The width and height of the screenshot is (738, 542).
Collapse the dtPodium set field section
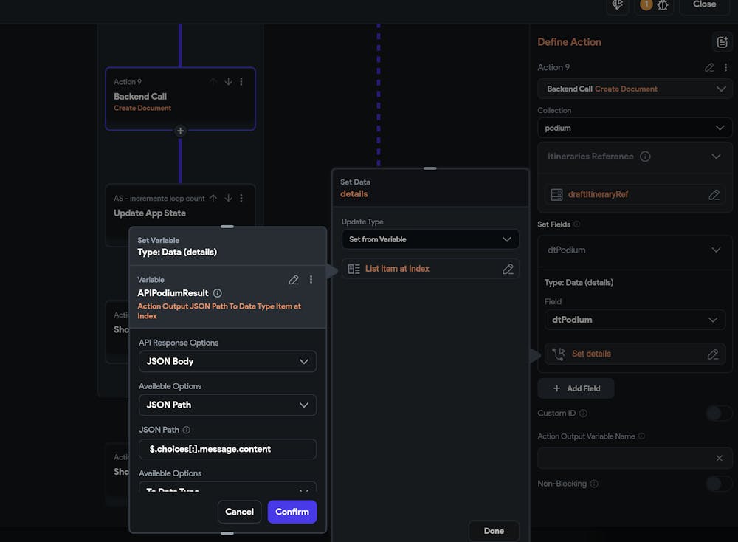tap(717, 250)
